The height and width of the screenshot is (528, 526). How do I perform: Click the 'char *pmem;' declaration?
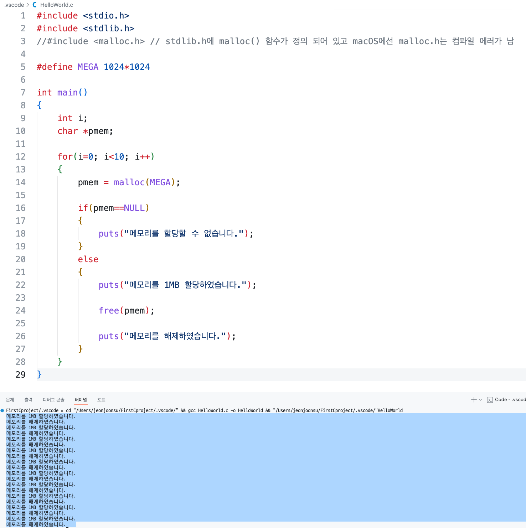tap(86, 131)
